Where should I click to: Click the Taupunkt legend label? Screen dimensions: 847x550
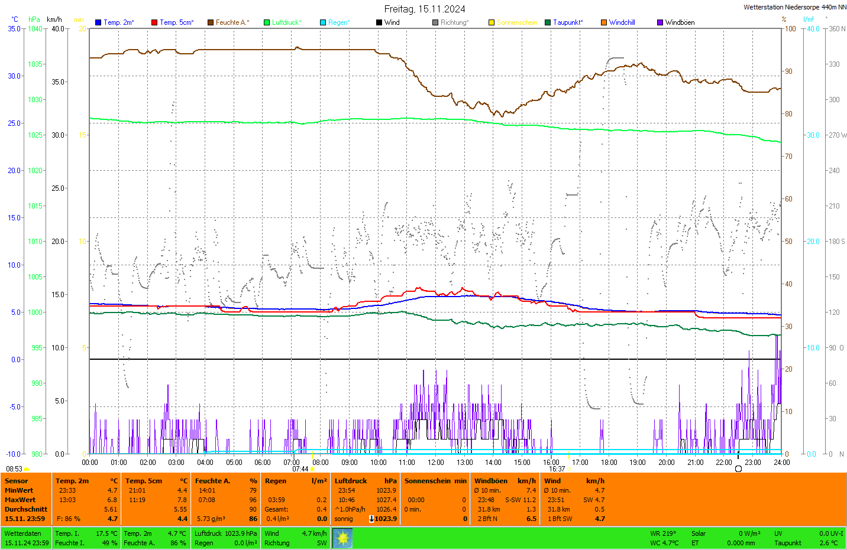click(568, 22)
